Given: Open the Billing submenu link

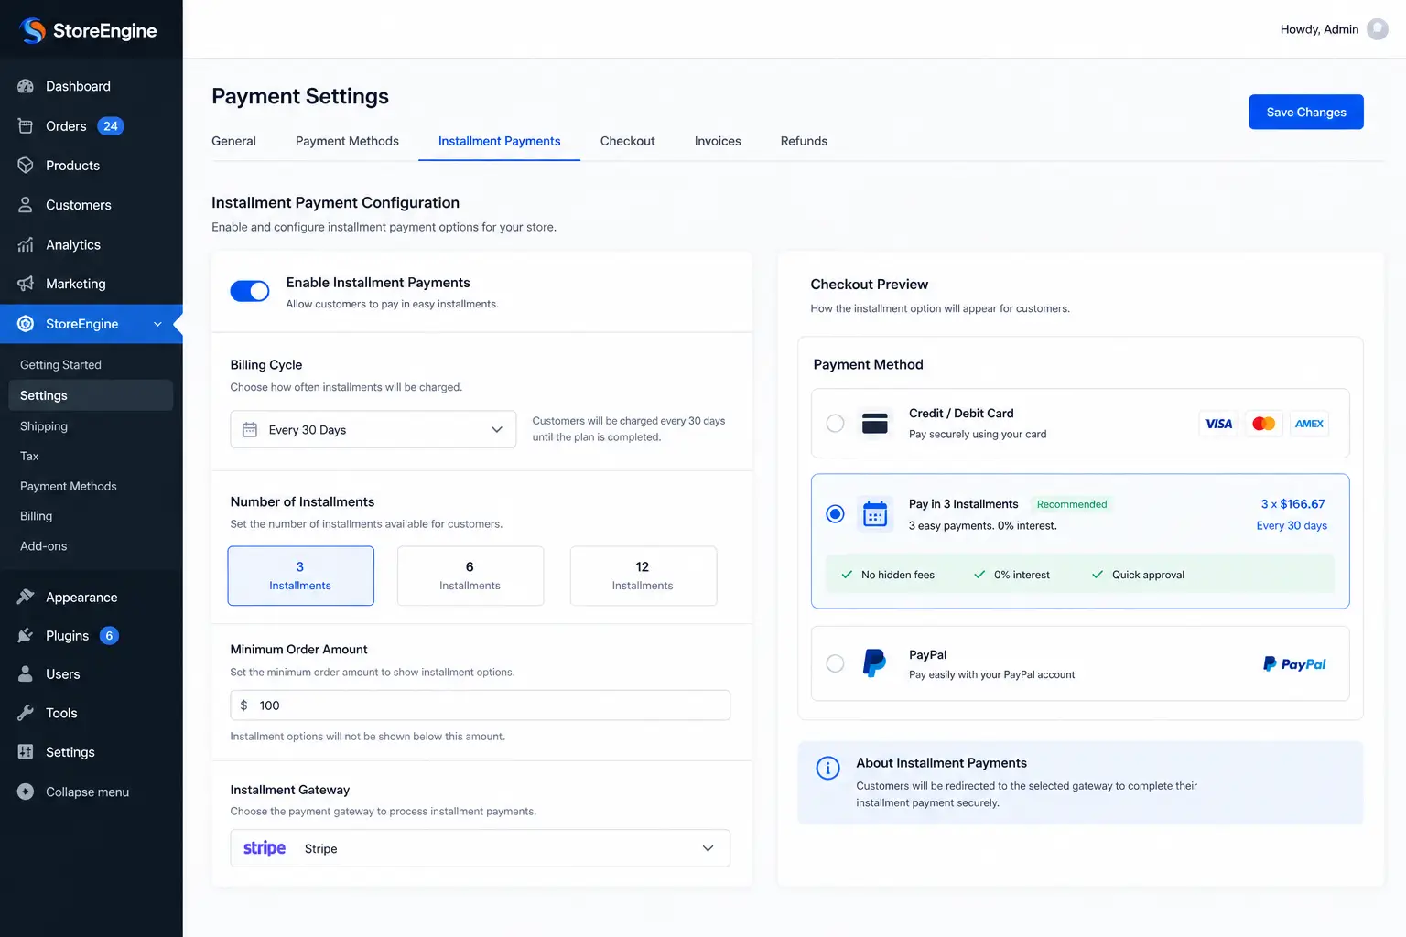Looking at the screenshot, I should pyautogui.click(x=36, y=516).
